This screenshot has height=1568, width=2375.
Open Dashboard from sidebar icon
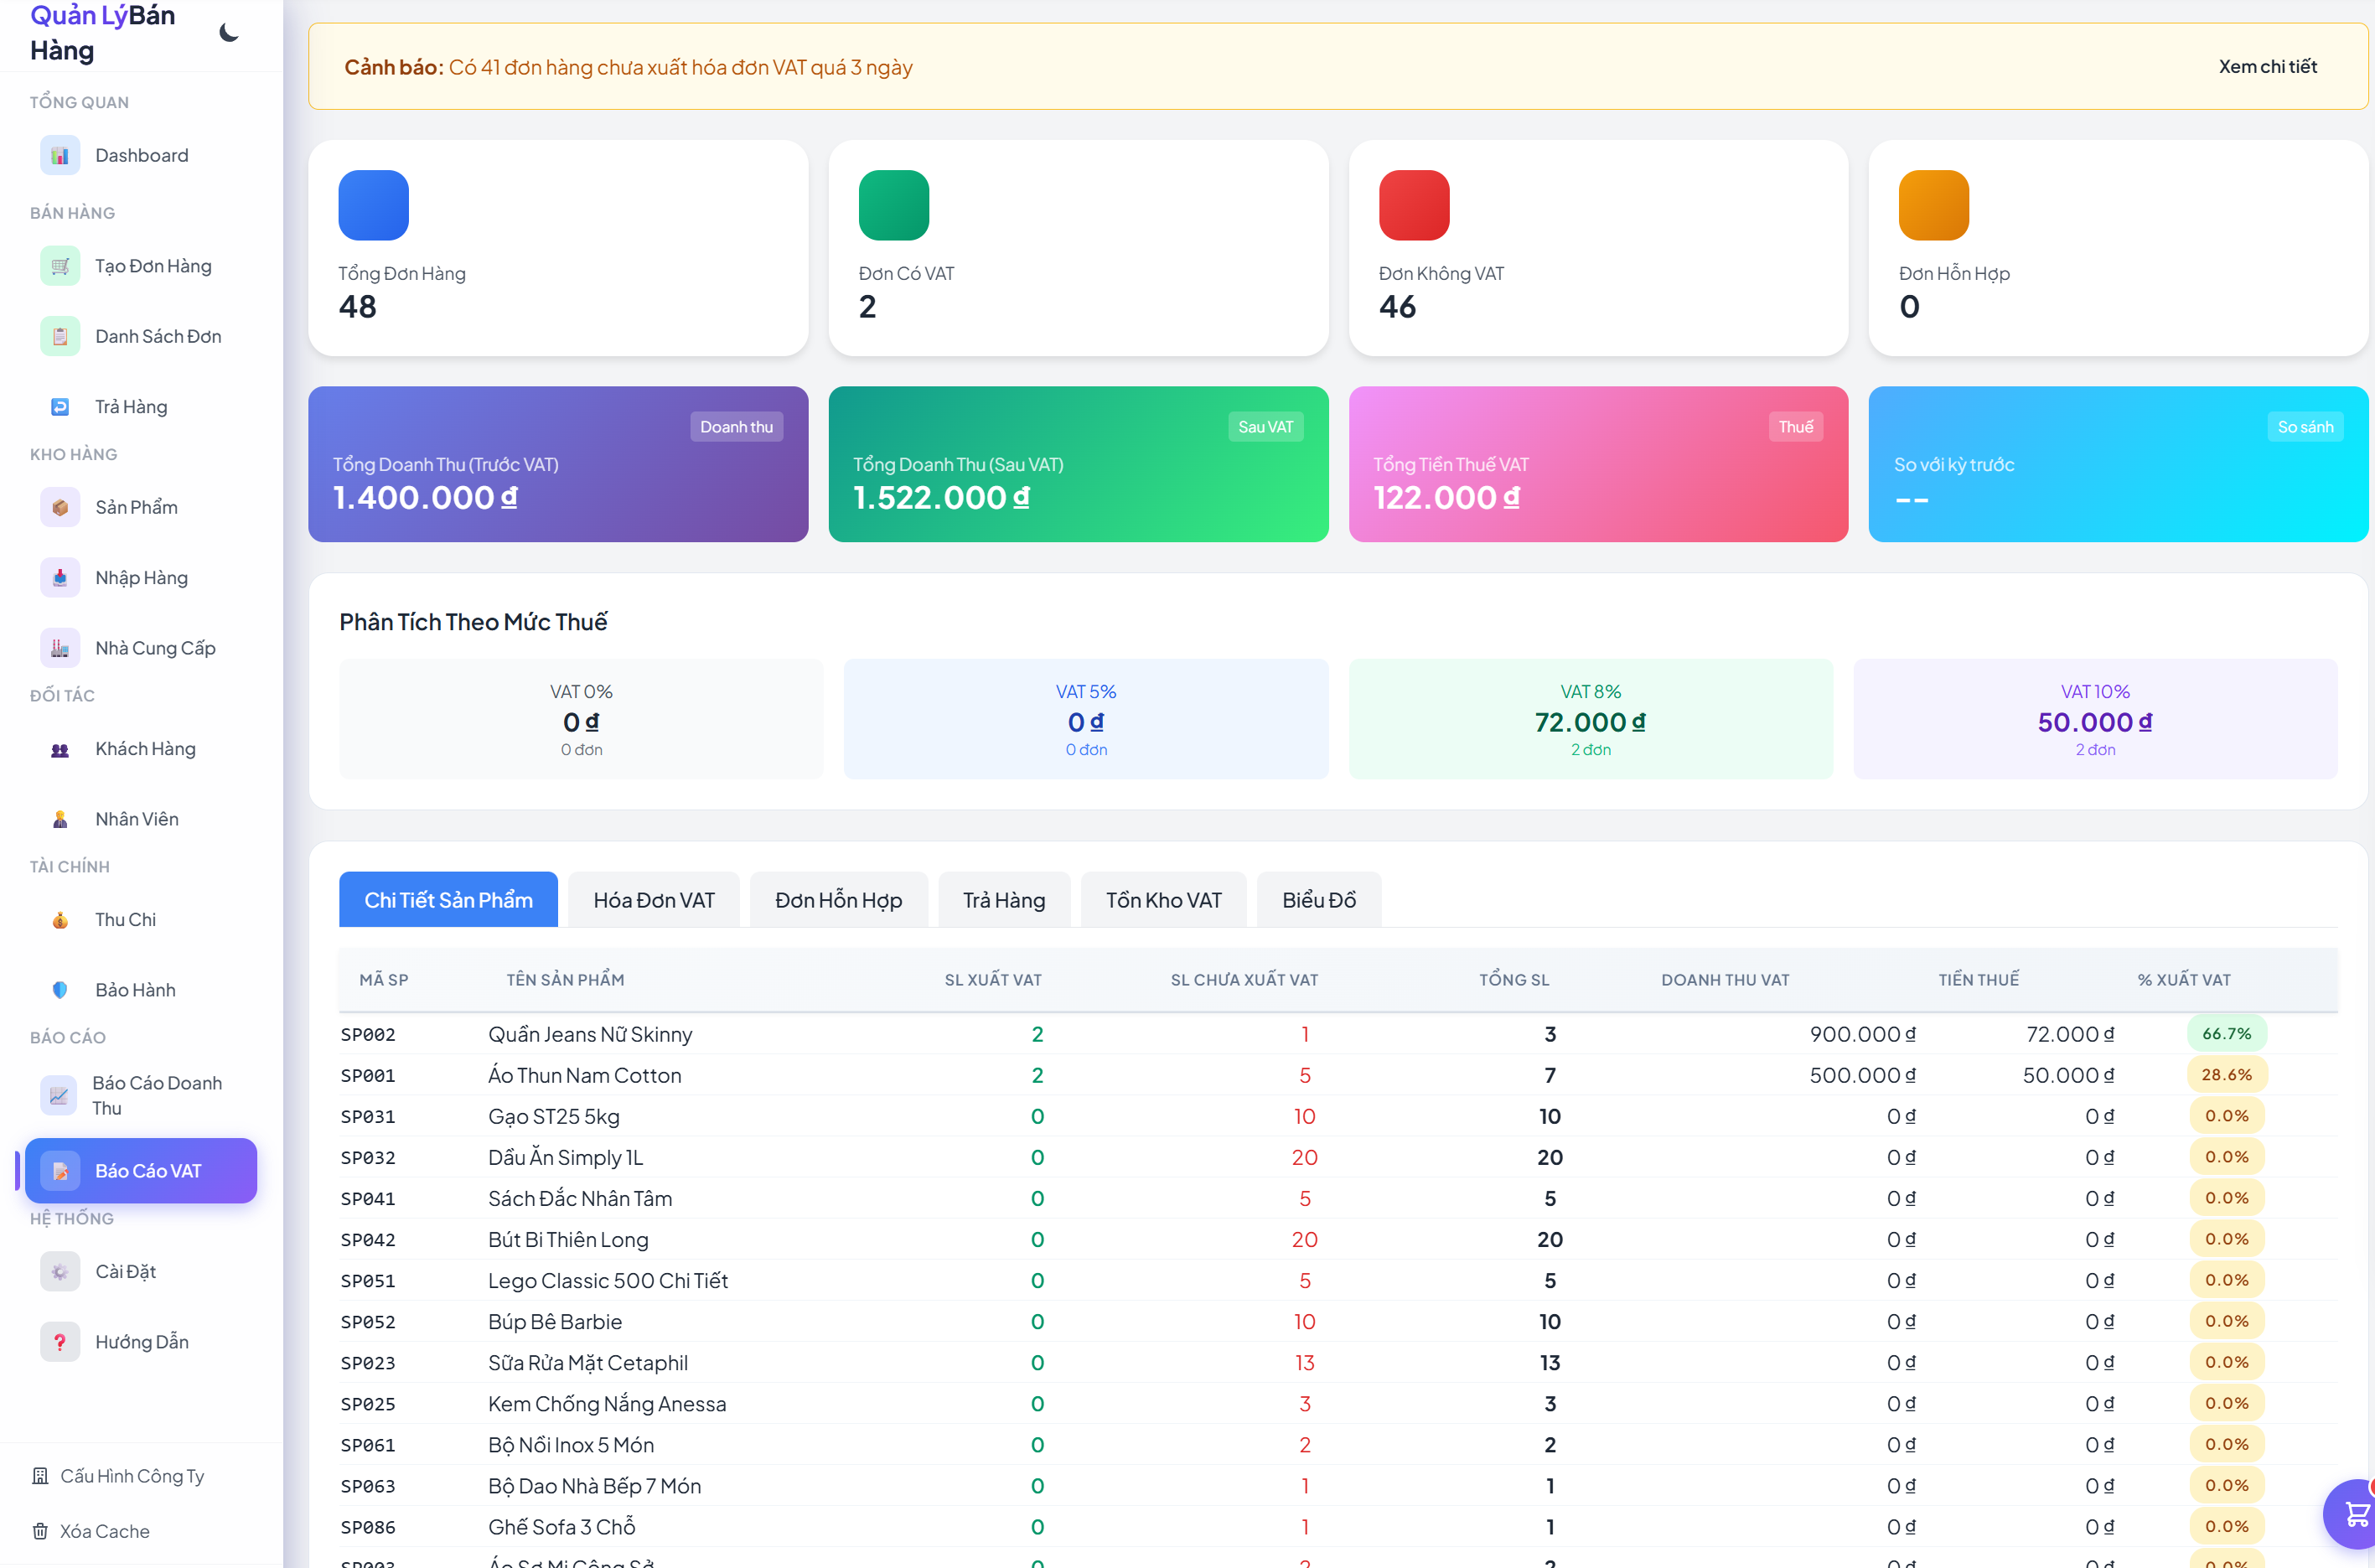click(60, 155)
